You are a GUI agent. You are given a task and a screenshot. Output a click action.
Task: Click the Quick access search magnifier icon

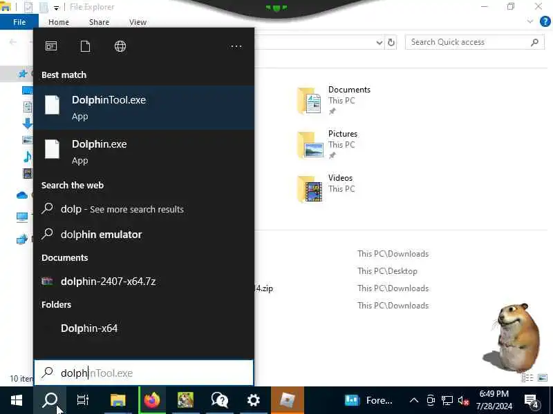click(x=534, y=42)
